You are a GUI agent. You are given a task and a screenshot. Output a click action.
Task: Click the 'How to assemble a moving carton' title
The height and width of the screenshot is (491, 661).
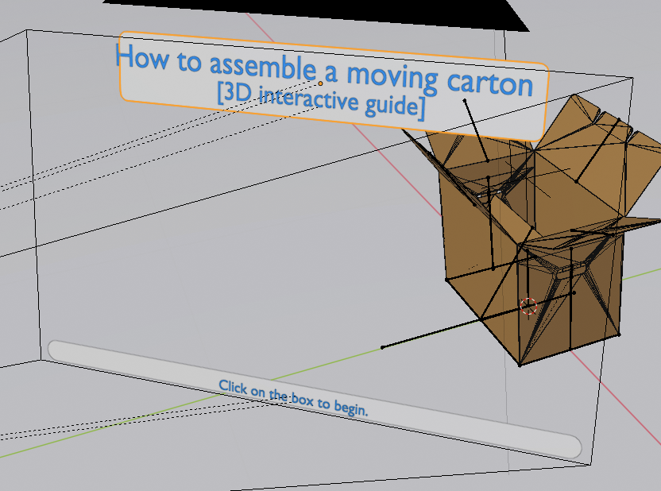(325, 71)
